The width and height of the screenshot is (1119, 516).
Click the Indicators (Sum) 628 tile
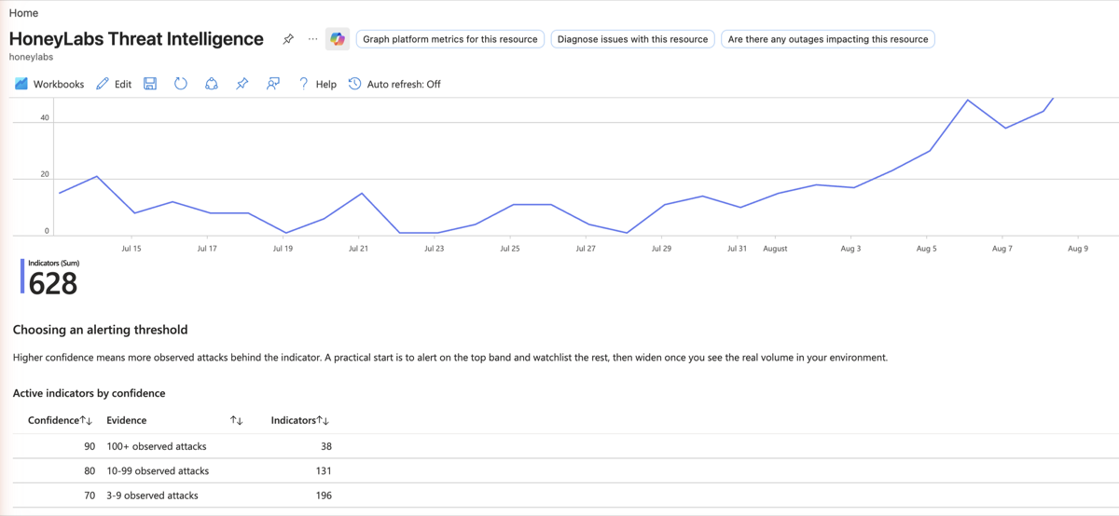point(51,278)
